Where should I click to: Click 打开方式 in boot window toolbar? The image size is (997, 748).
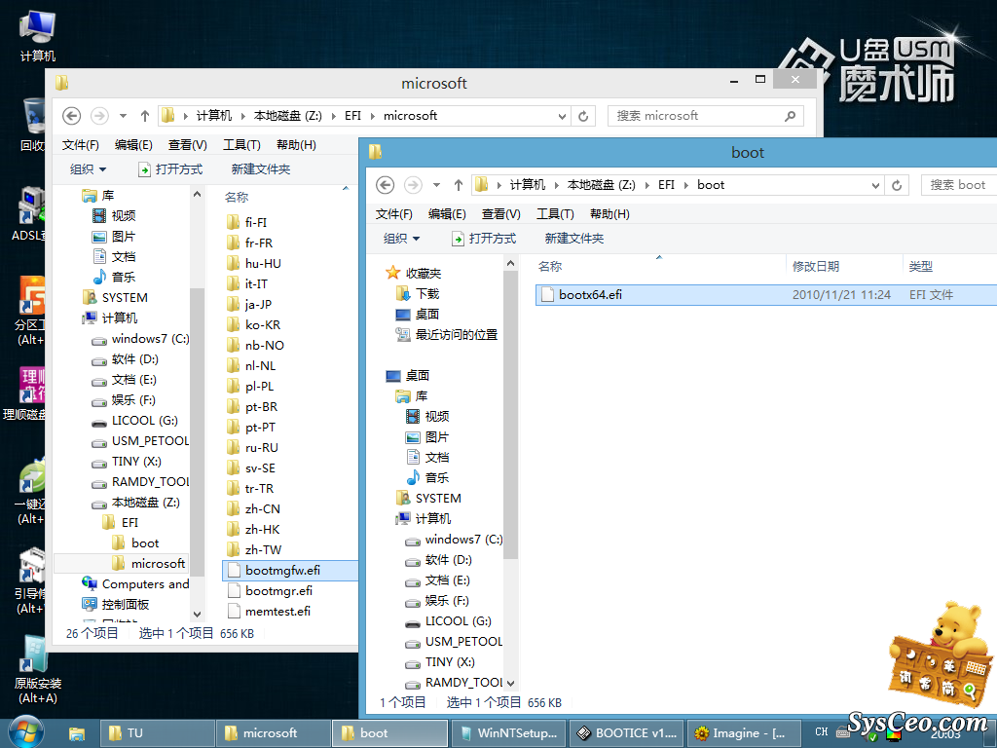tap(484, 239)
